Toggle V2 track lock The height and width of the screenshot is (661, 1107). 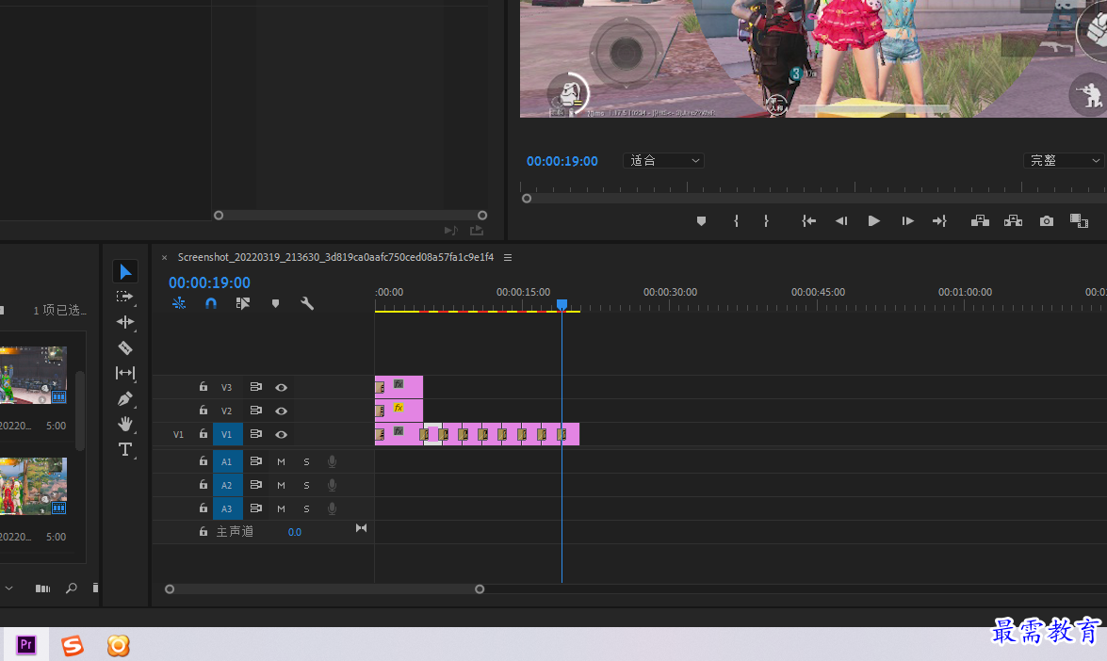point(203,411)
